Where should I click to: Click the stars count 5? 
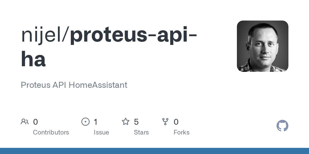click(136, 122)
